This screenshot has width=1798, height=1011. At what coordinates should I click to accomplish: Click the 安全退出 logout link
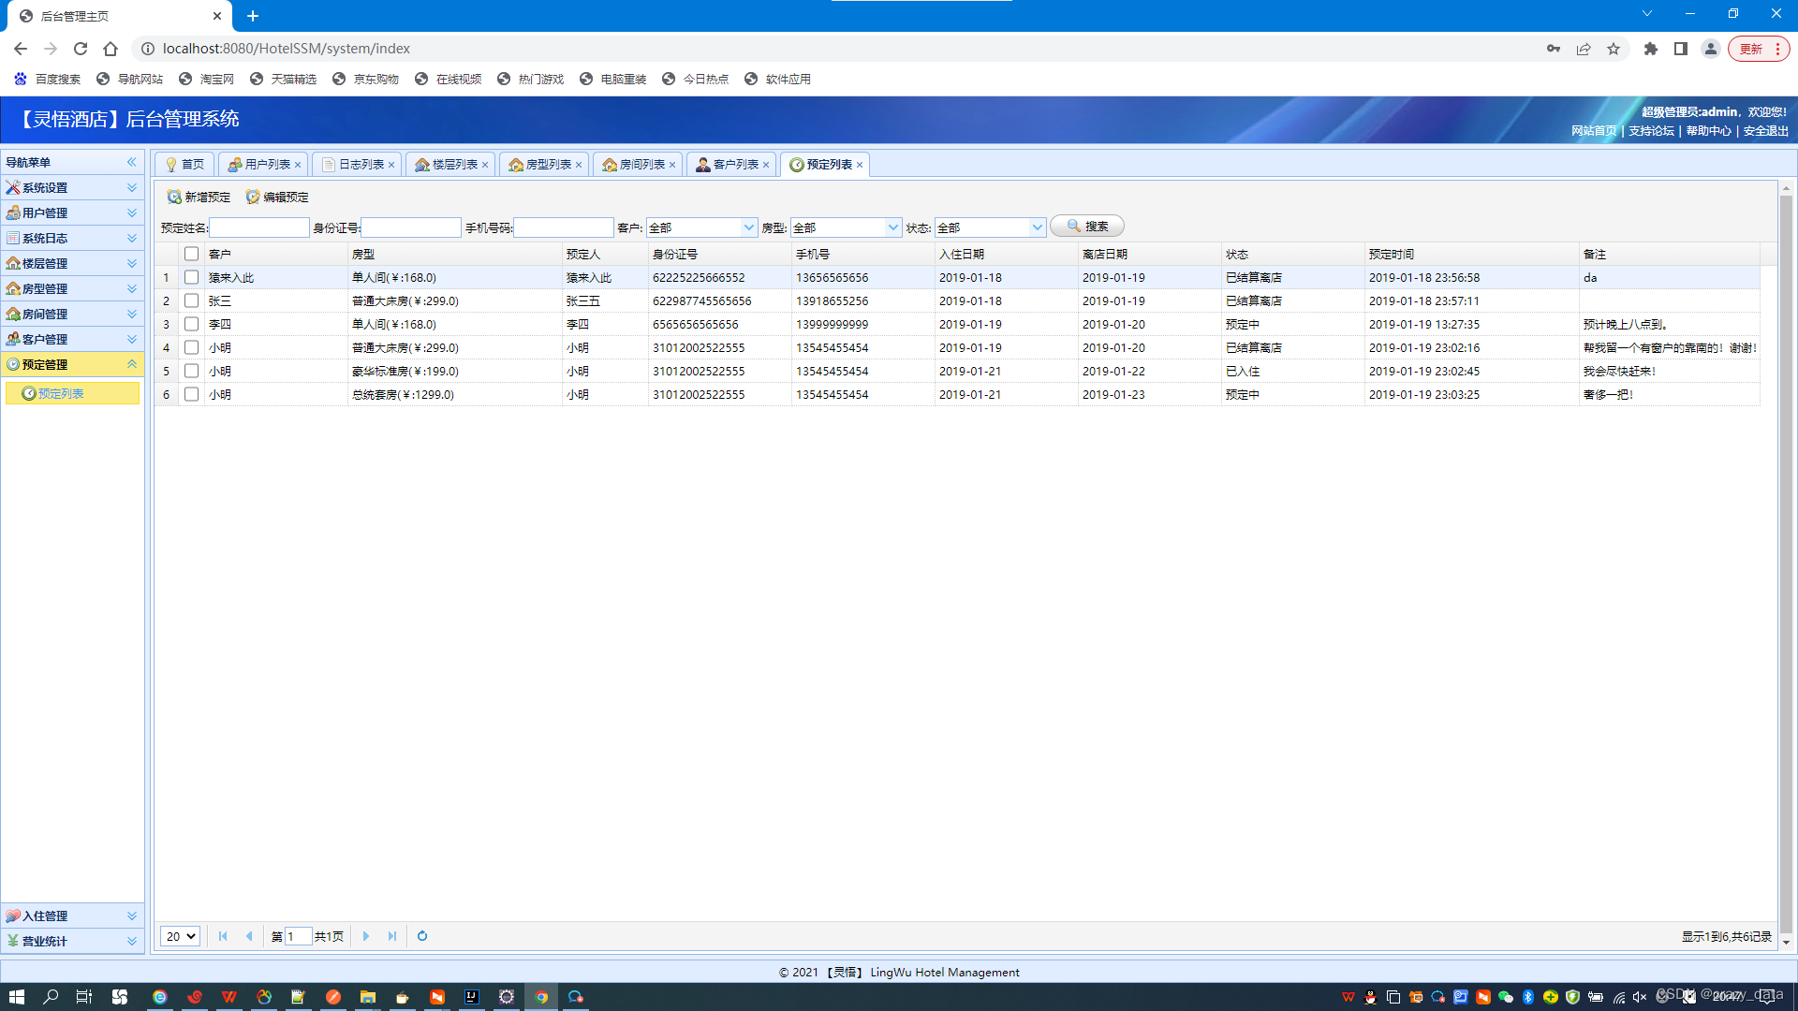click(1765, 131)
